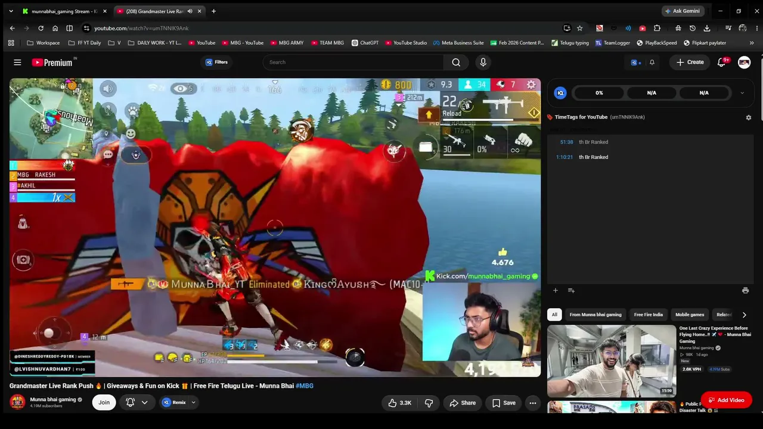Add a new time tag with plus icon
Screen dimensions: 763x429
[x=555, y=290]
